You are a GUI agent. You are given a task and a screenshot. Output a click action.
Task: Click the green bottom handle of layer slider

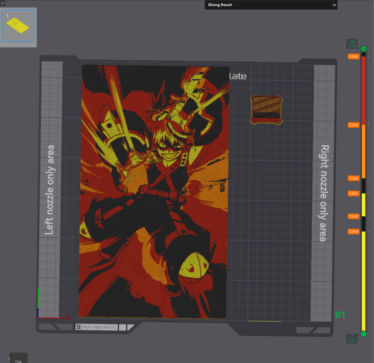point(364,334)
